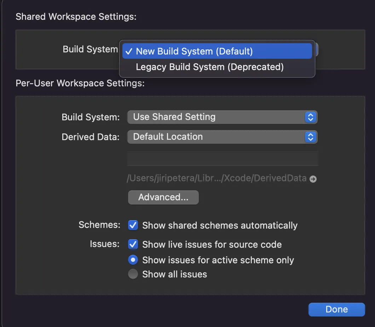Click shared Build System popup edge behind menu
Viewport: 375px width, 327px height.
point(317,50)
